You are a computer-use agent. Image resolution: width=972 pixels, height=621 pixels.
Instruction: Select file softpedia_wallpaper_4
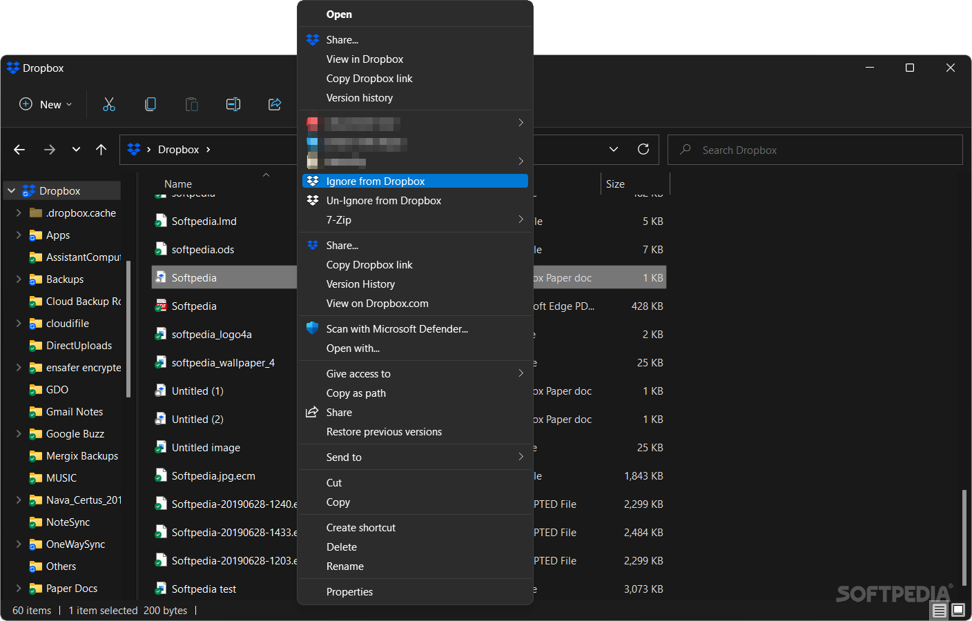coord(224,362)
